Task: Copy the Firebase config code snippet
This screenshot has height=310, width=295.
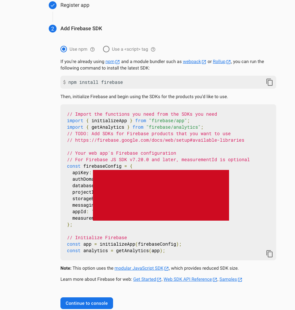Action: click(x=269, y=254)
